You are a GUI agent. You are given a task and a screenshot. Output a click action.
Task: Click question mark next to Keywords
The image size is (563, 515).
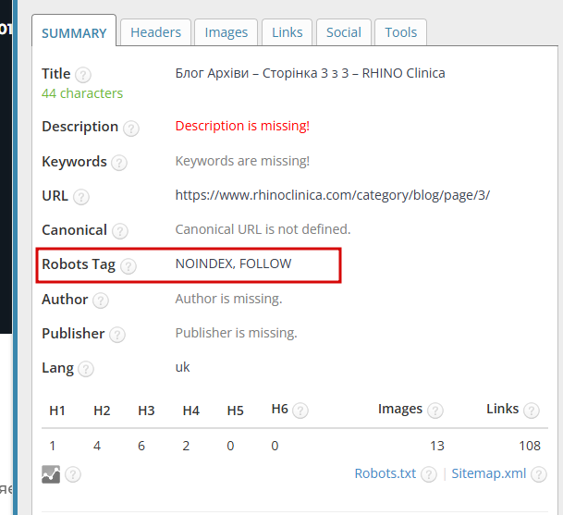119,163
